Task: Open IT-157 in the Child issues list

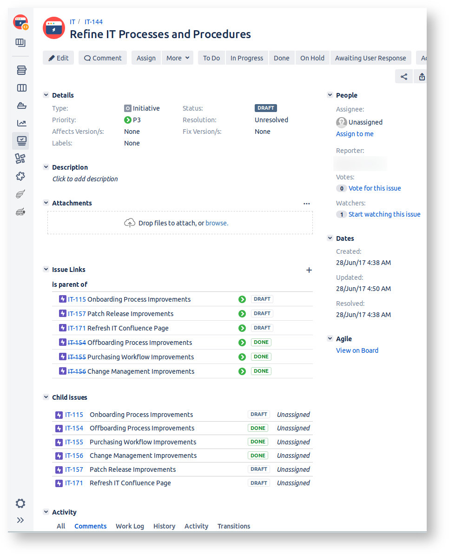Action: tap(74, 469)
